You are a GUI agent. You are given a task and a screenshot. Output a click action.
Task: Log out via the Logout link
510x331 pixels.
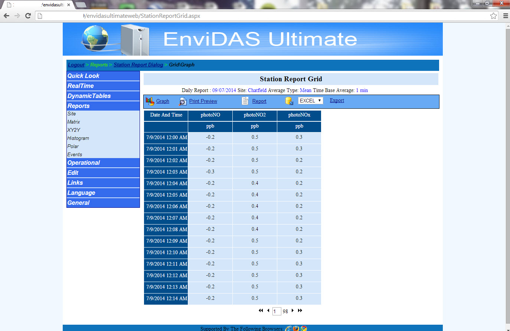pyautogui.click(x=76, y=65)
